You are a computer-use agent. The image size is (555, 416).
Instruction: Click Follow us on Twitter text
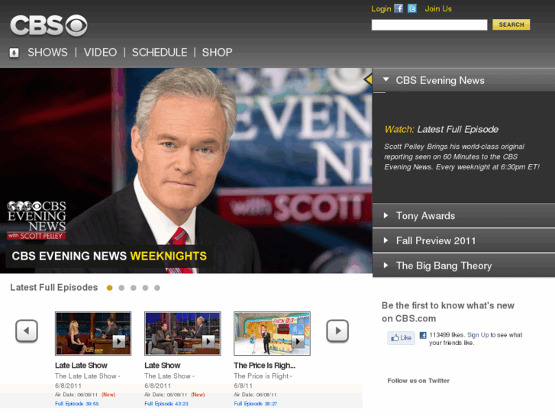[x=418, y=381]
